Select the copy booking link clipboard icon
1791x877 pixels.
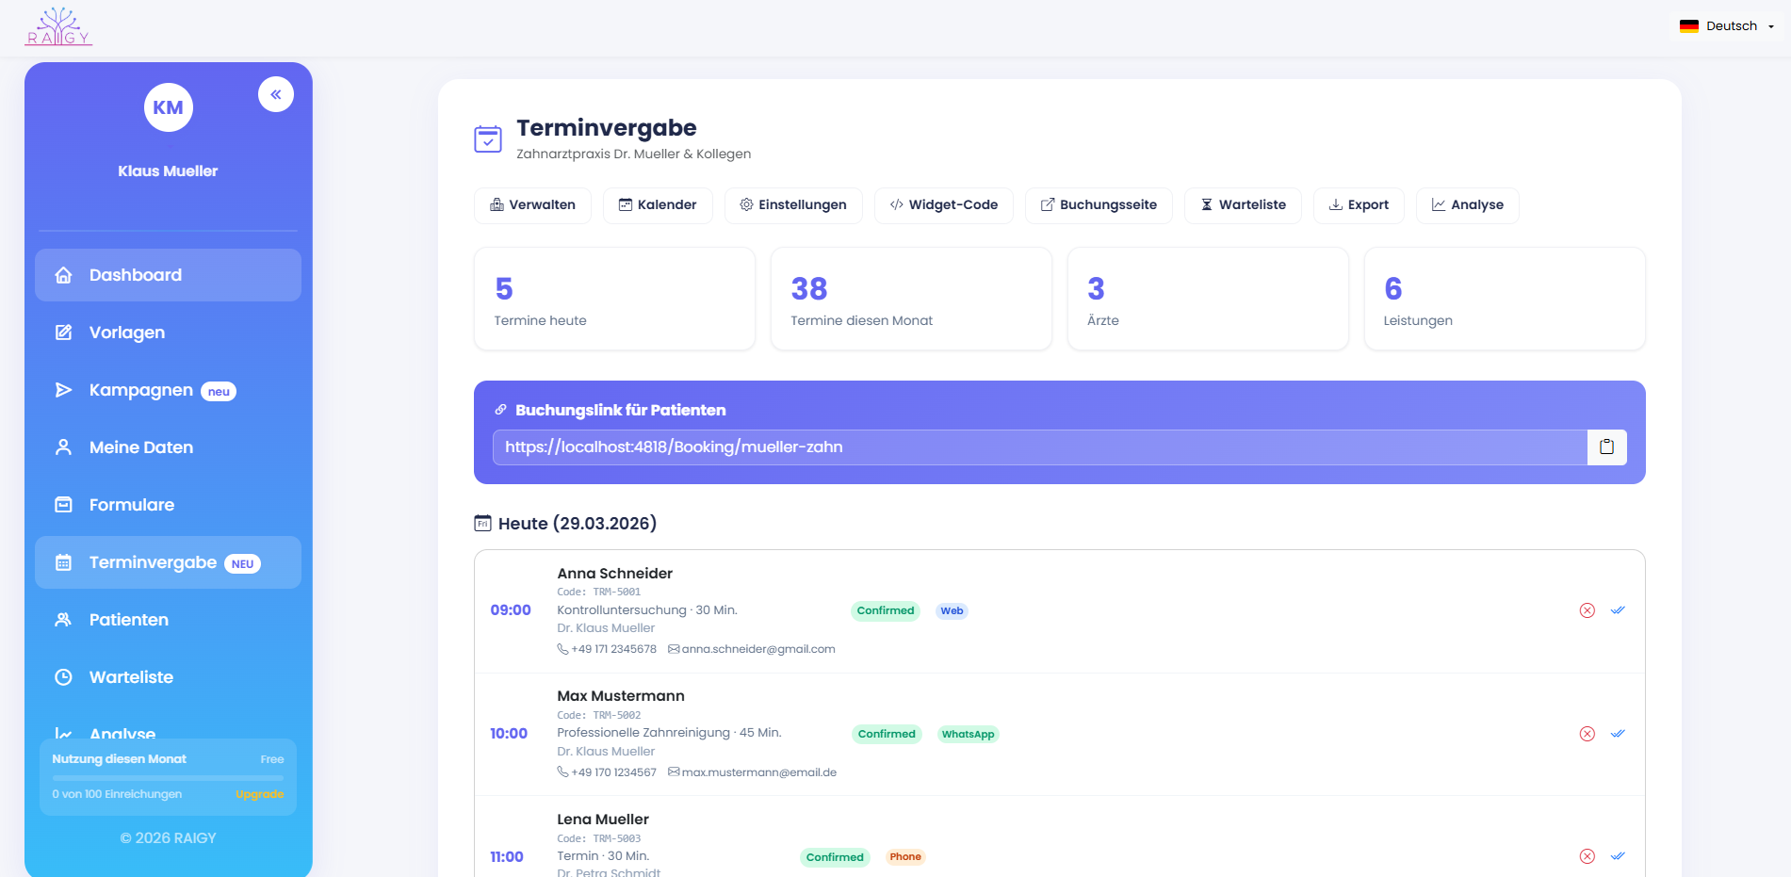click(x=1607, y=447)
